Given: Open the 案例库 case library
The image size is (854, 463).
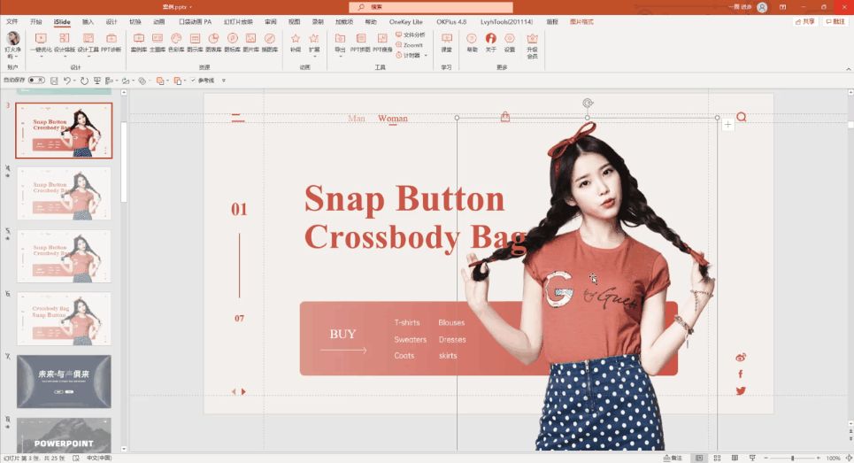Looking at the screenshot, I should pyautogui.click(x=139, y=42).
